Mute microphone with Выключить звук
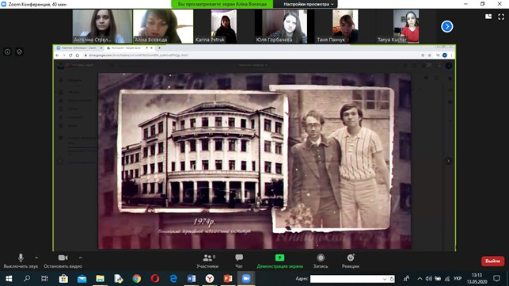The image size is (509, 286). point(21,261)
